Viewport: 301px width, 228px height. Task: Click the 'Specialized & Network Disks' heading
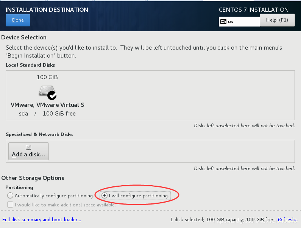click(x=39, y=134)
